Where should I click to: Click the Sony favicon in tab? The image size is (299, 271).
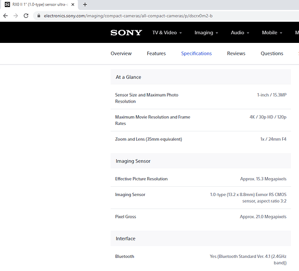(x=7, y=4)
